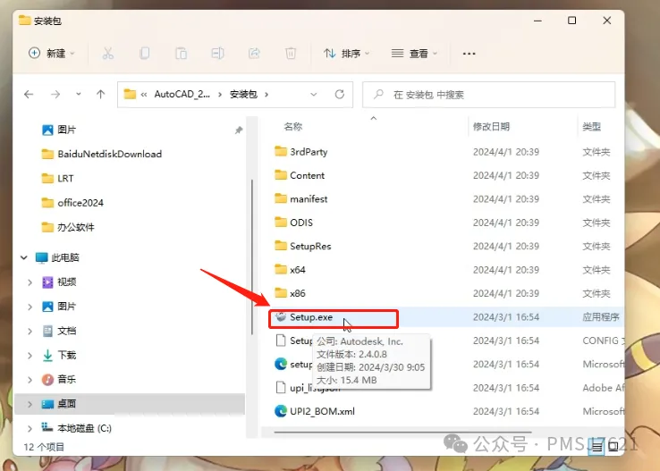Open the View (查看) dropdown
Viewport: 660px width, 471px height.
414,54
